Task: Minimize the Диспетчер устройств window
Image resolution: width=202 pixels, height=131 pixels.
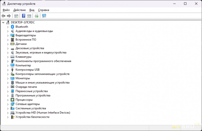Action: (174, 4)
